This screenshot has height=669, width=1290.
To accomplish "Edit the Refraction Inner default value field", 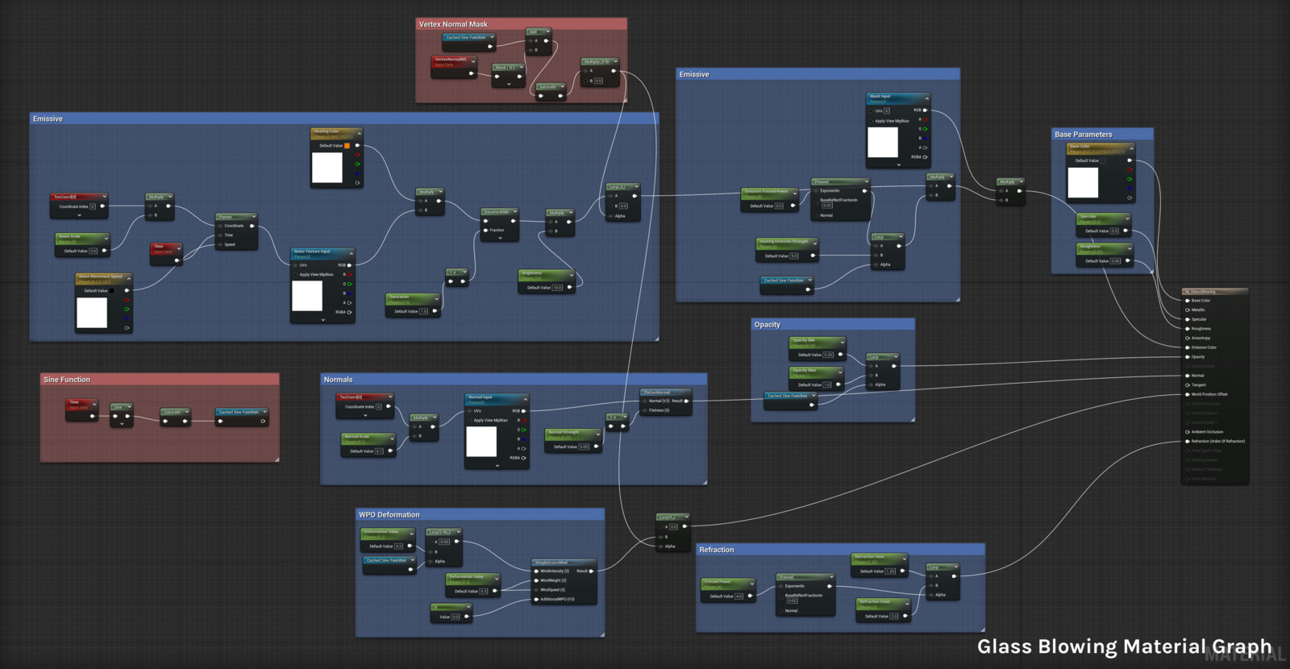I will coord(890,571).
